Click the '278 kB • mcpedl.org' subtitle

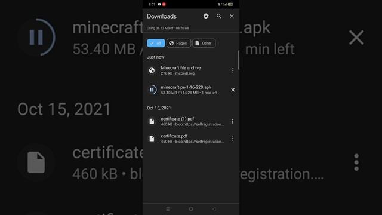click(x=178, y=73)
